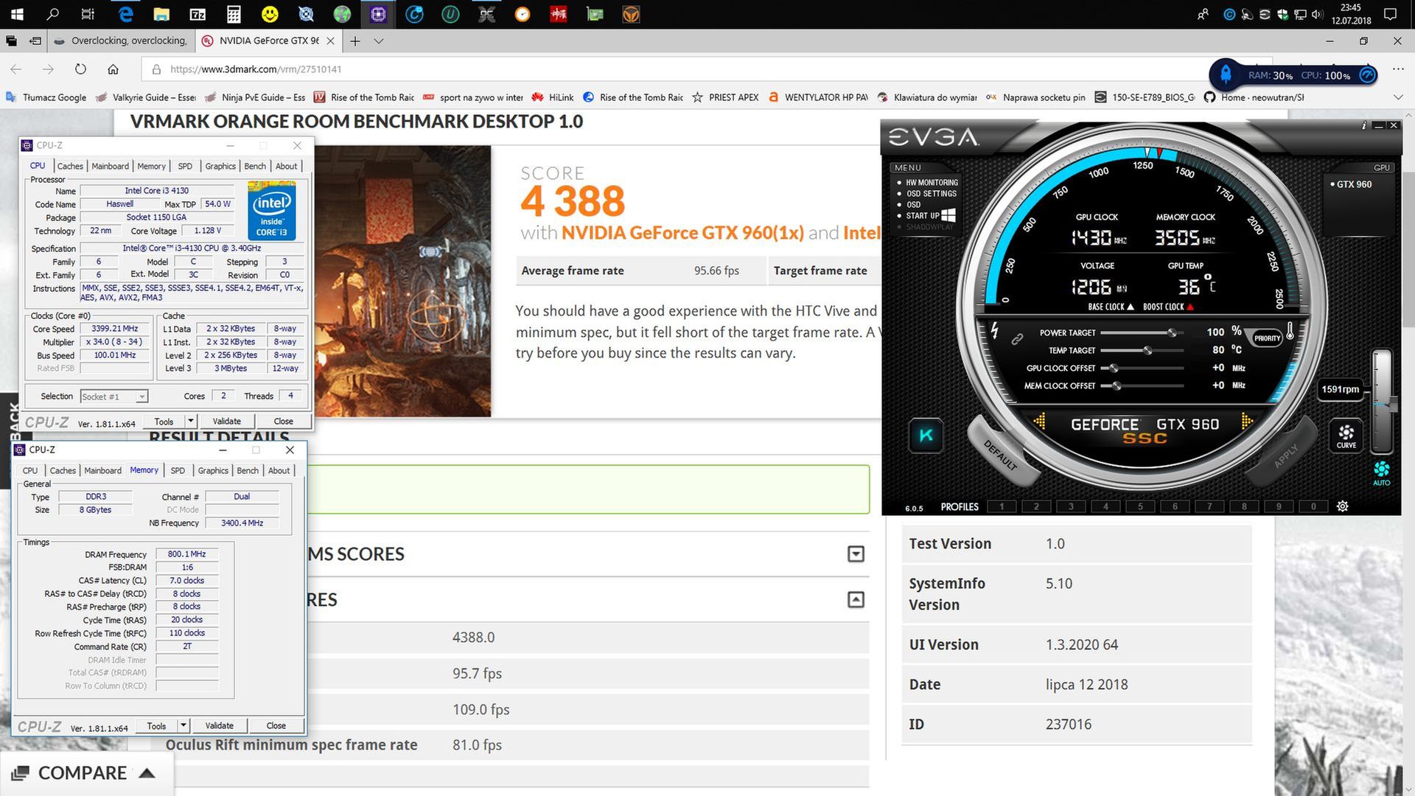This screenshot has height=796, width=1415.
Task: Open Bench tab in lower CPU-Z window
Action: (x=248, y=470)
